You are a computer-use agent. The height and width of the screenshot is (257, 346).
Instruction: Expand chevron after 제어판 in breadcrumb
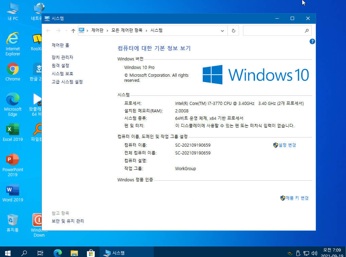click(x=107, y=31)
